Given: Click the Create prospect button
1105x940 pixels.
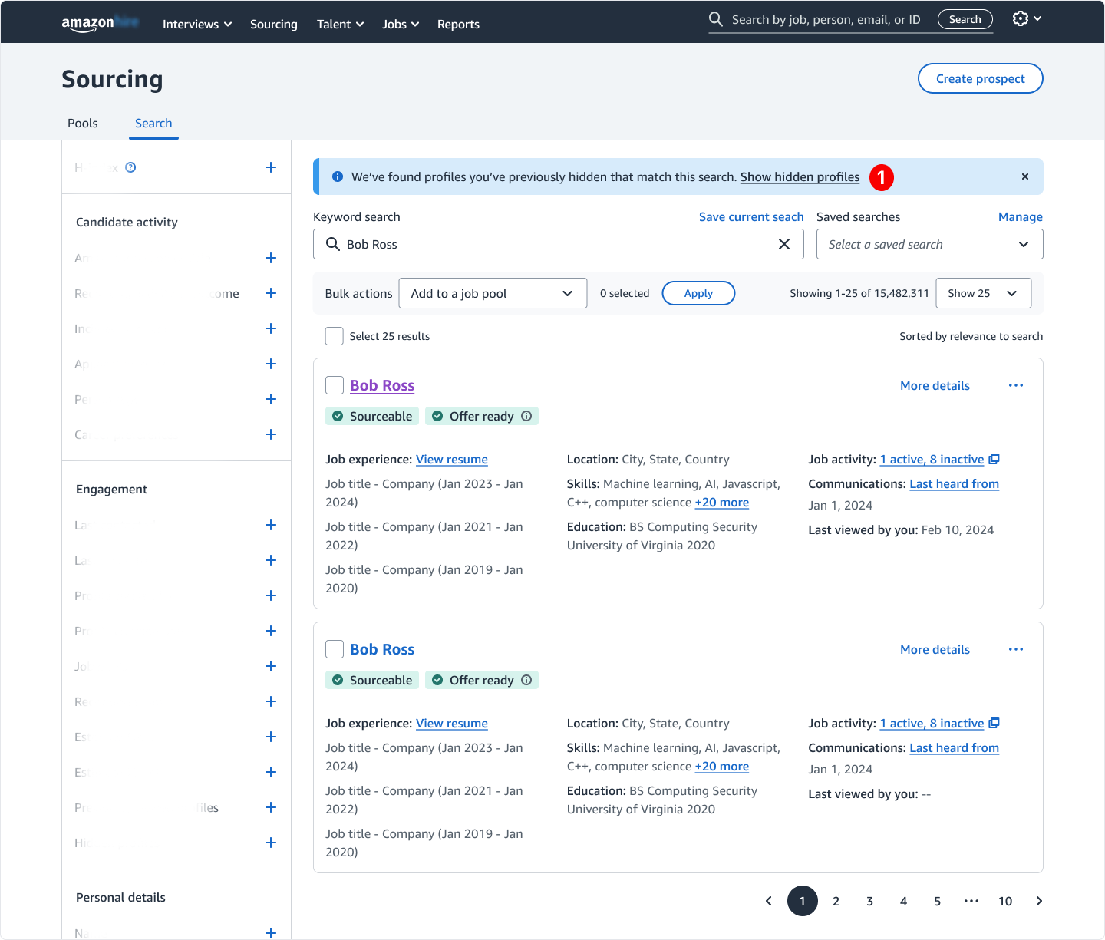Looking at the screenshot, I should (x=981, y=78).
